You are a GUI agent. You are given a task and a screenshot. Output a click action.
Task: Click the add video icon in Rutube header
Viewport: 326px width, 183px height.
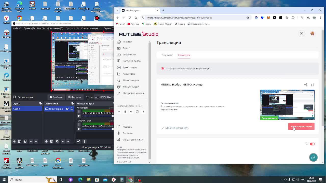tap(301, 34)
